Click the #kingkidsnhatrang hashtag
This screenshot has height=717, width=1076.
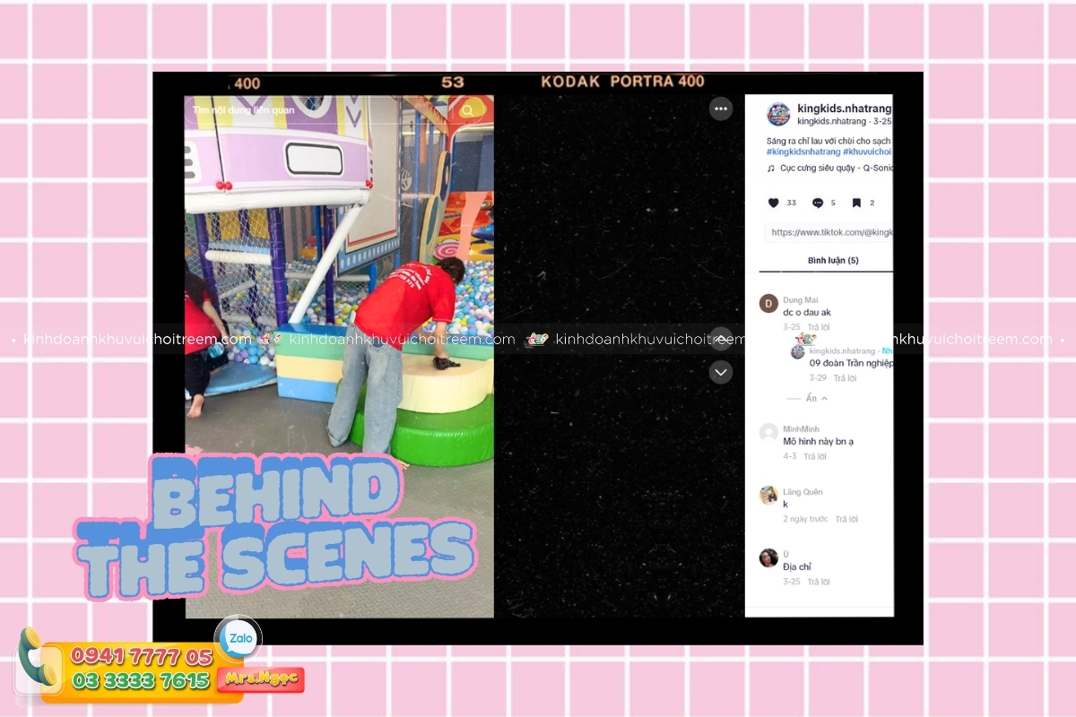tap(803, 152)
